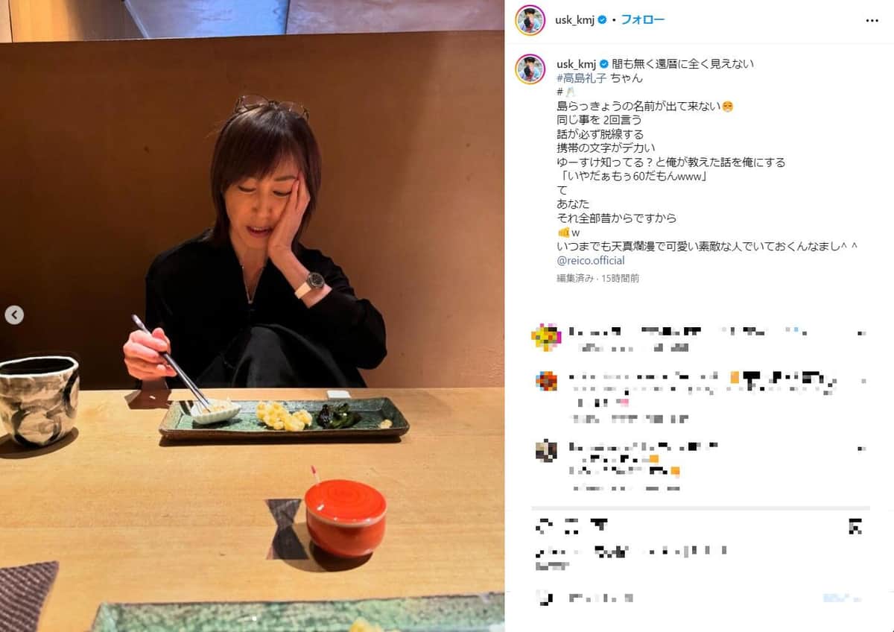This screenshot has height=632, width=894.
Task: Open first commenter's yellow pixelated avatar
Action: [x=545, y=338]
